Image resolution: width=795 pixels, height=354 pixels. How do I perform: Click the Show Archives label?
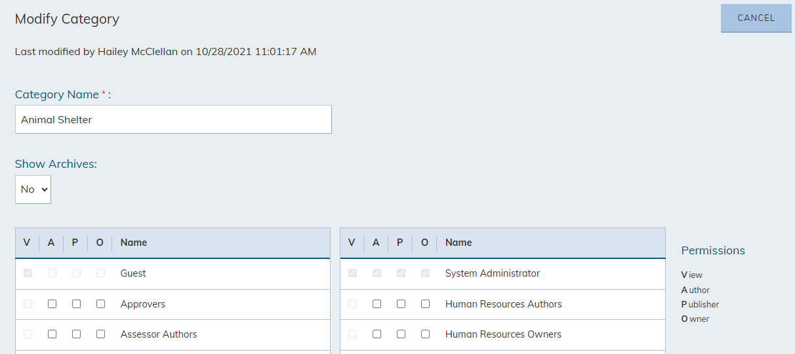point(56,164)
